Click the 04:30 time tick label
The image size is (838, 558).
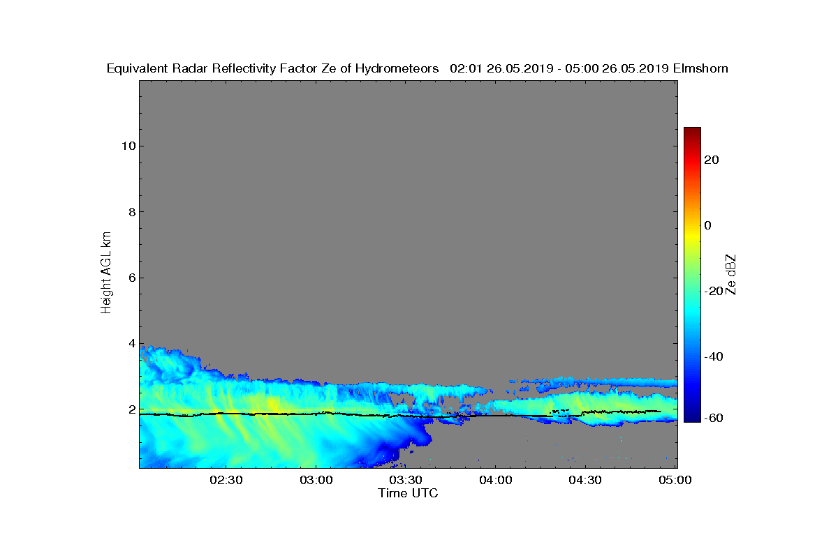coord(586,481)
